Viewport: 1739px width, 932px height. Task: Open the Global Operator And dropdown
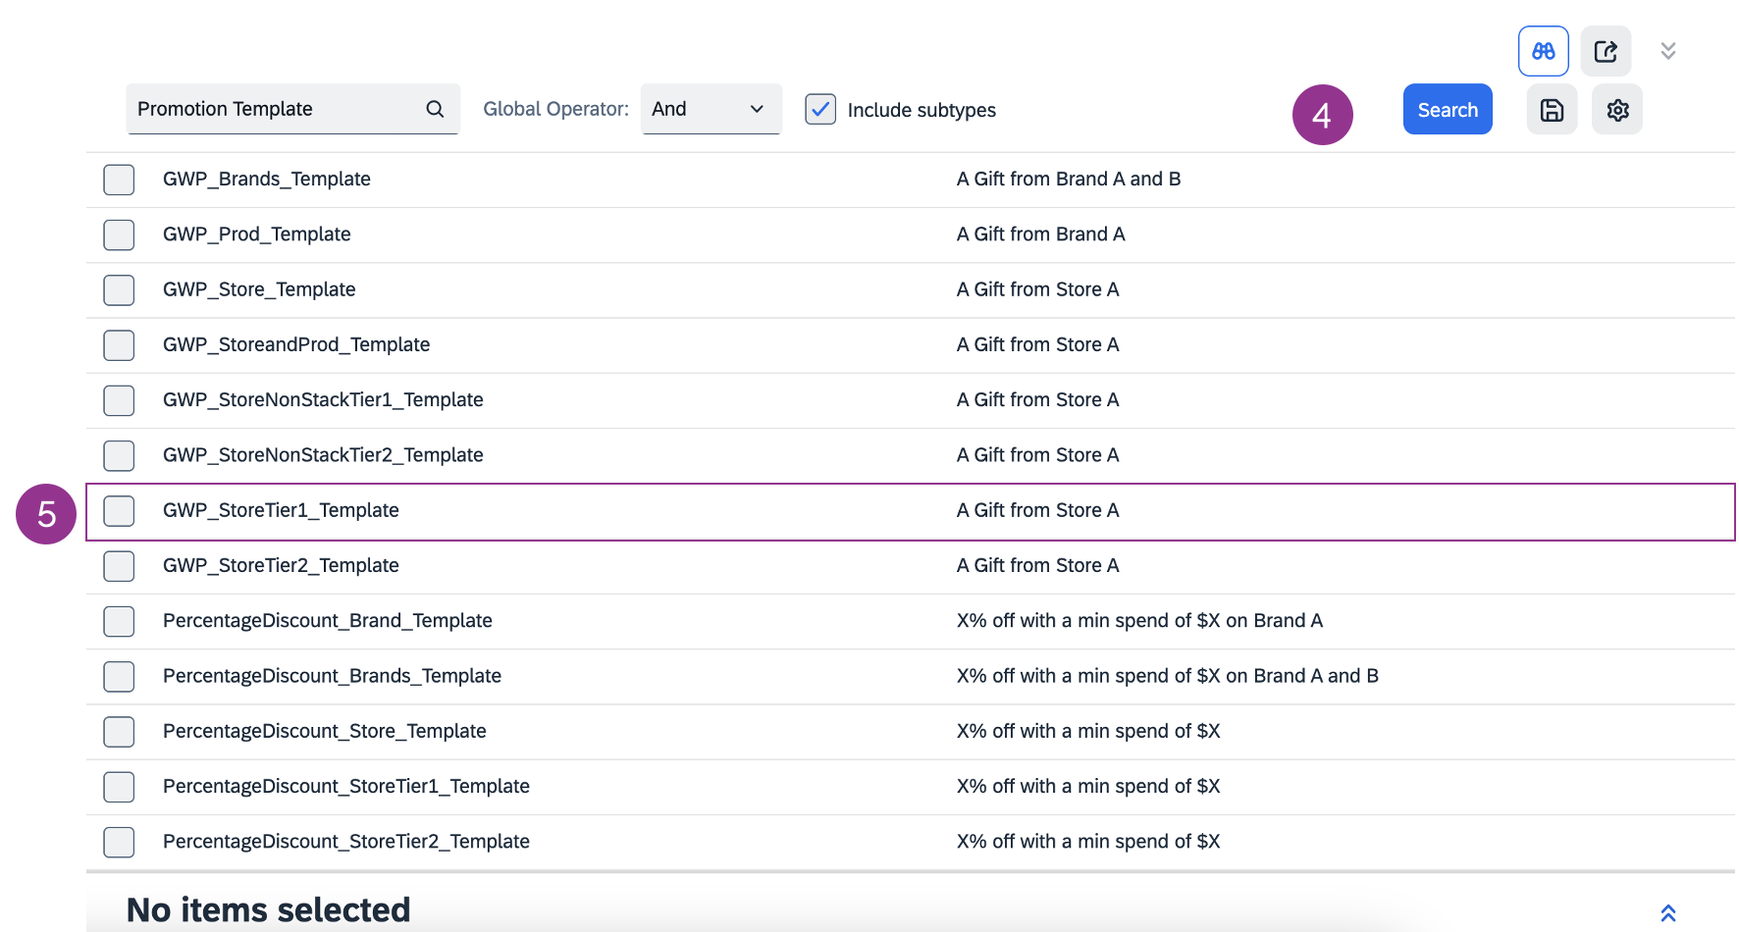[711, 109]
